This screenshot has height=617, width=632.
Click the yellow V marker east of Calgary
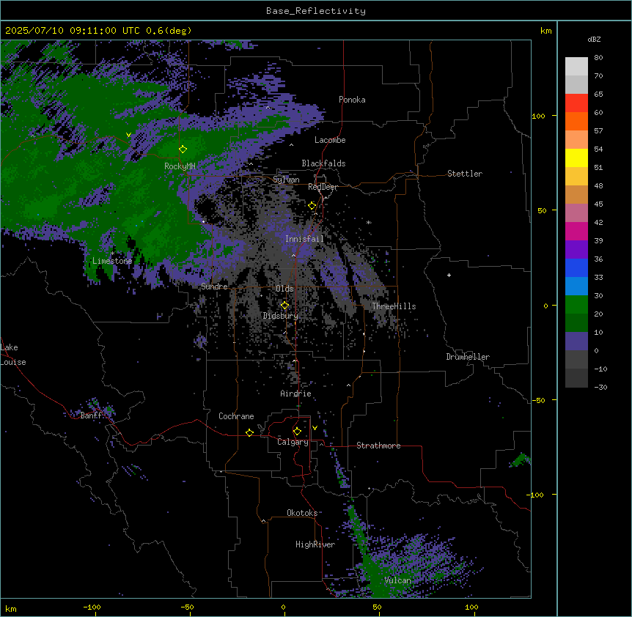pyautogui.click(x=315, y=428)
